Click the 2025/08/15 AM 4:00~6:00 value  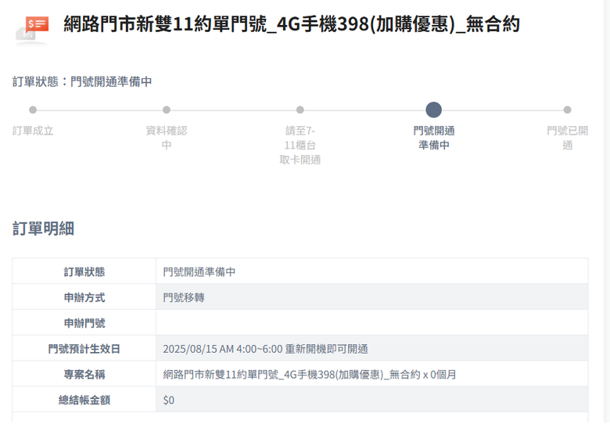265,349
